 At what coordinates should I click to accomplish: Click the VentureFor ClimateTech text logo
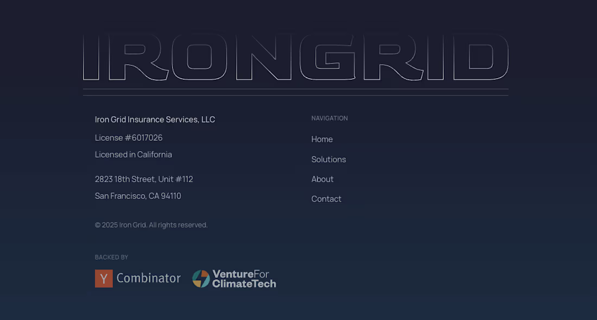point(243,278)
